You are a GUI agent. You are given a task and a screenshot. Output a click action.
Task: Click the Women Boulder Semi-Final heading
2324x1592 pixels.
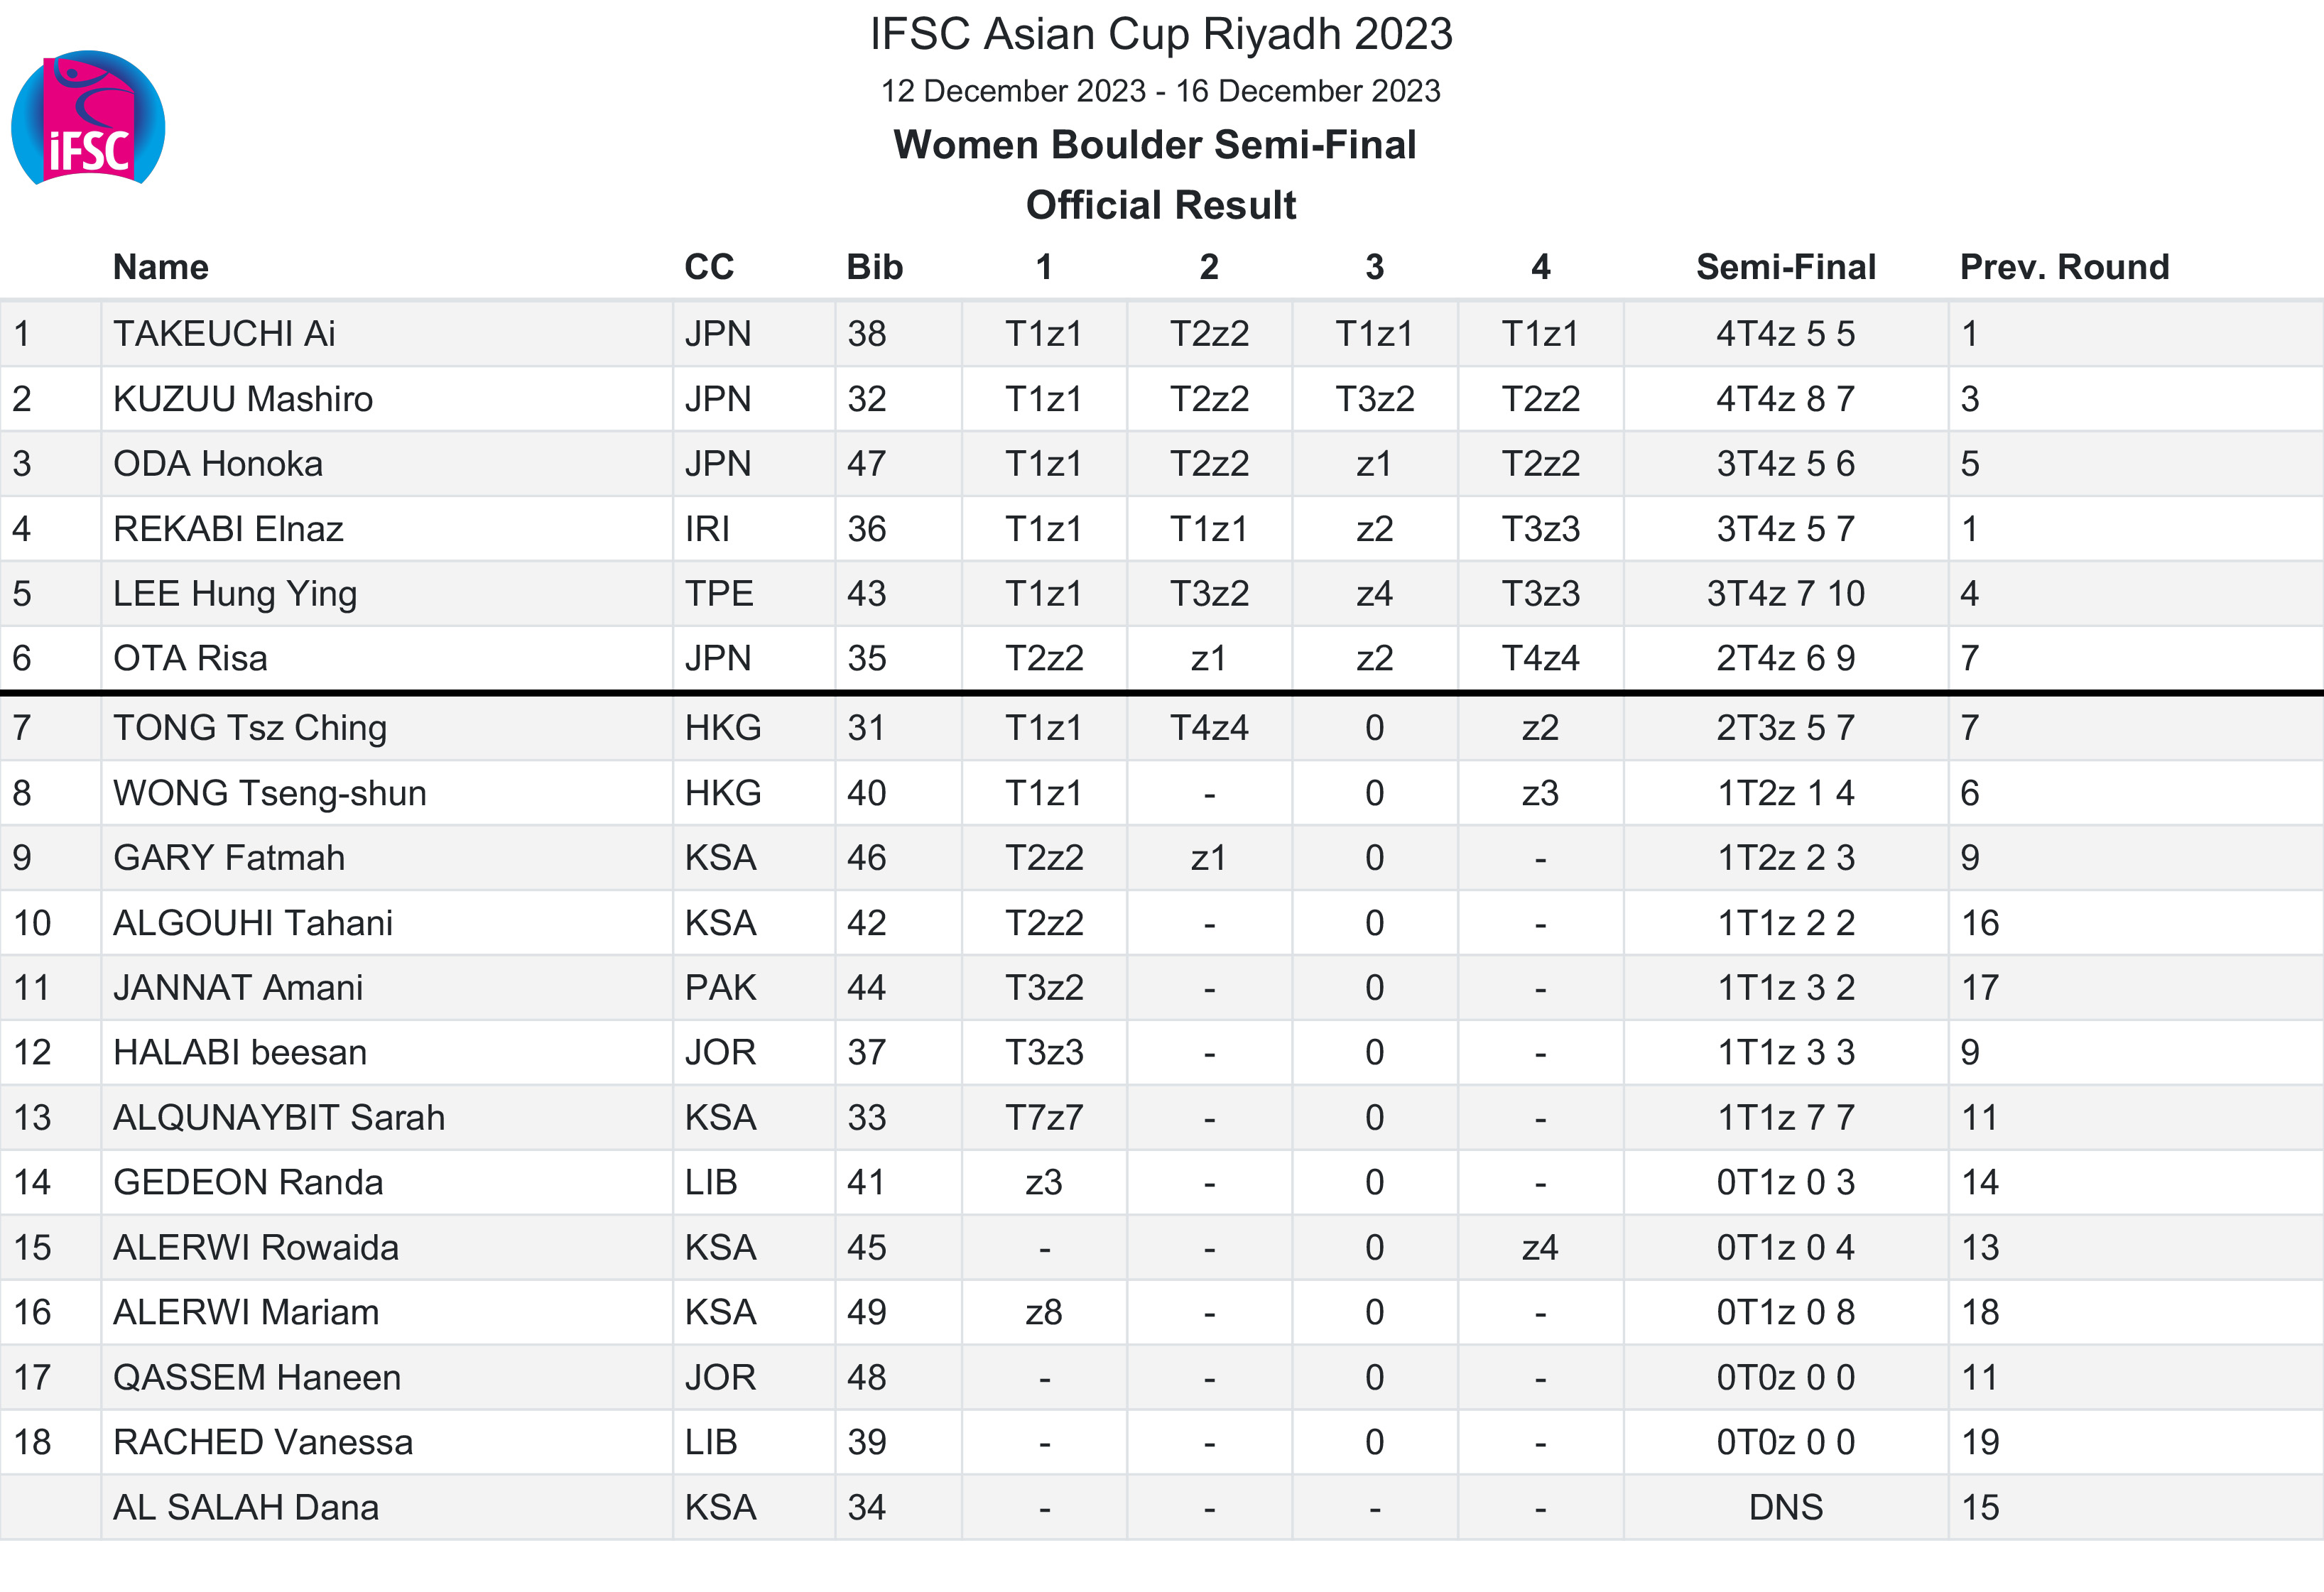click(x=1155, y=145)
